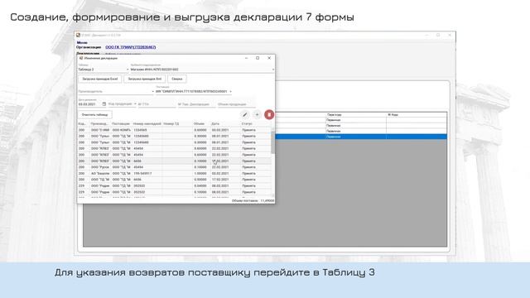Expand the 'Магазин' subdivision dropdown

pyautogui.click(x=202, y=70)
